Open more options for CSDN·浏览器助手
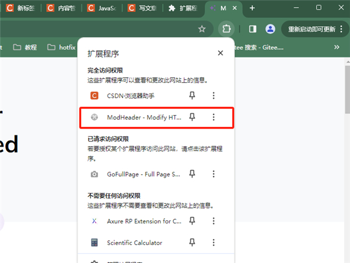 click(x=213, y=95)
